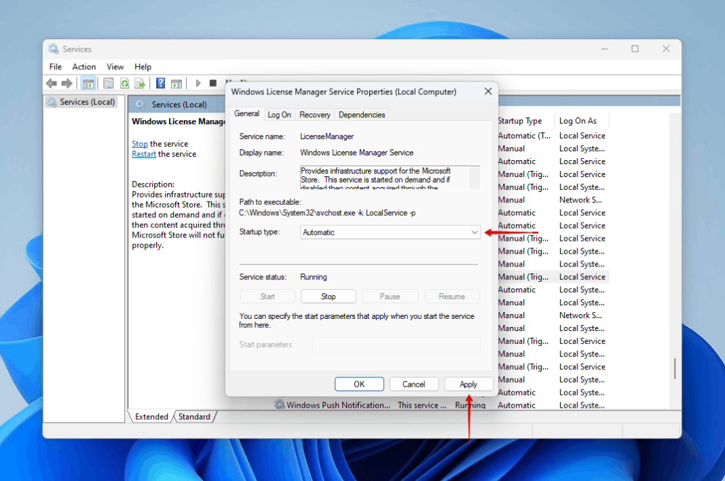
Task: Click the Help toolbar icon
Action: tap(160, 83)
